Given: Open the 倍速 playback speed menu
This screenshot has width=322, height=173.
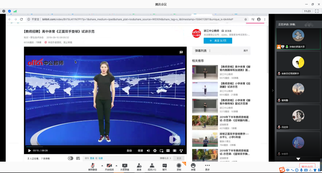Looking at the screenshot, I should [140, 151].
